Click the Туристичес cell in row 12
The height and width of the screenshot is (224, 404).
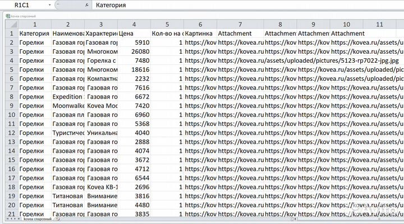click(68, 133)
